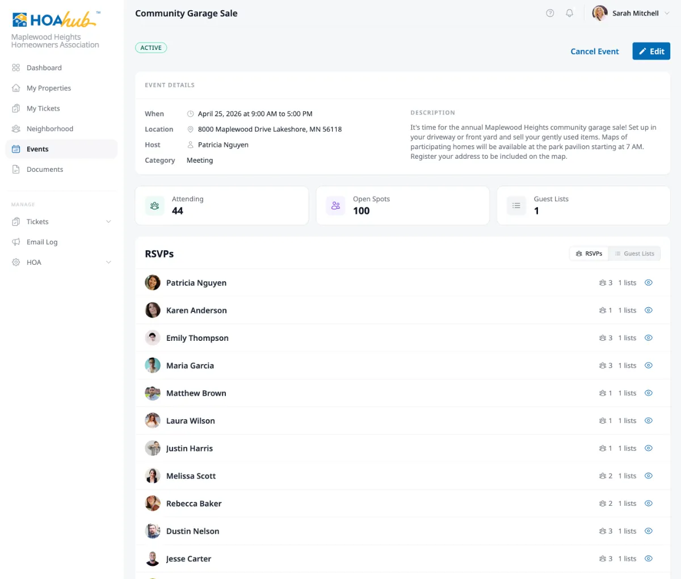Open the Email Log icon under Manage
The width and height of the screenshot is (681, 579).
pyautogui.click(x=15, y=242)
